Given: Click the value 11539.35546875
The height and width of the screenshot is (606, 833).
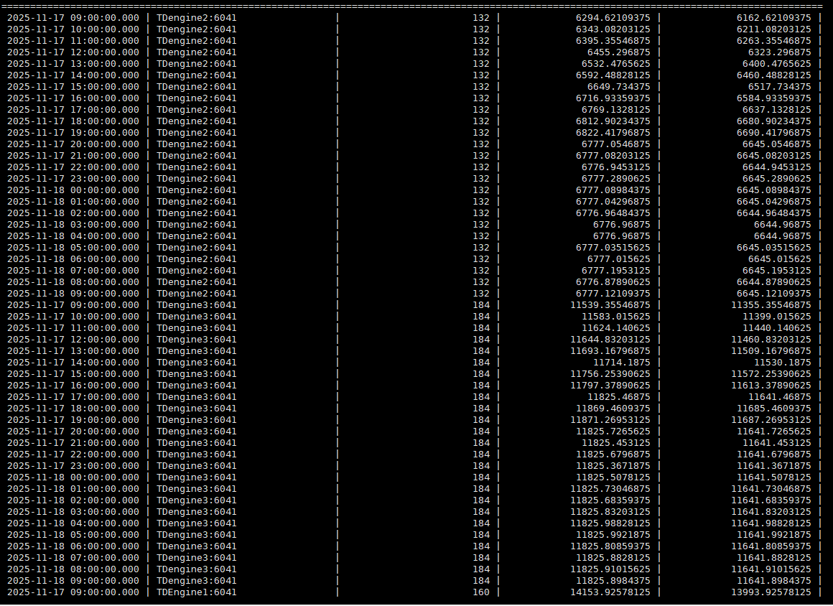Looking at the screenshot, I should 610,305.
